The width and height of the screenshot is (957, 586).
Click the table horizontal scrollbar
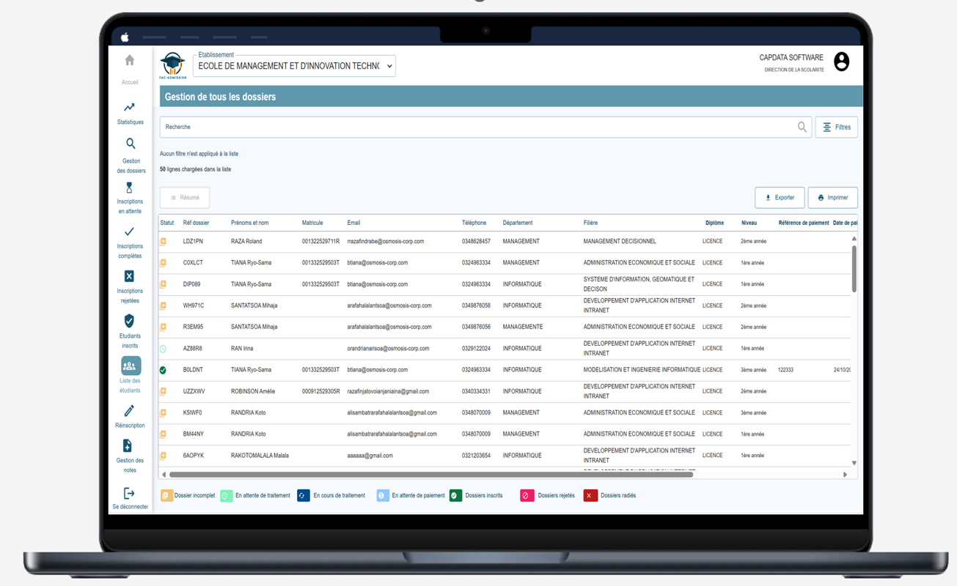[x=431, y=475]
